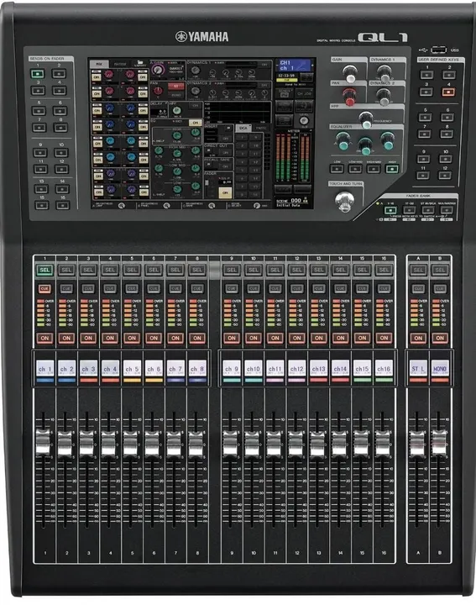The image size is (476, 605).
Task: Click the PAN knob on touchscreen
Action: [x=158, y=91]
